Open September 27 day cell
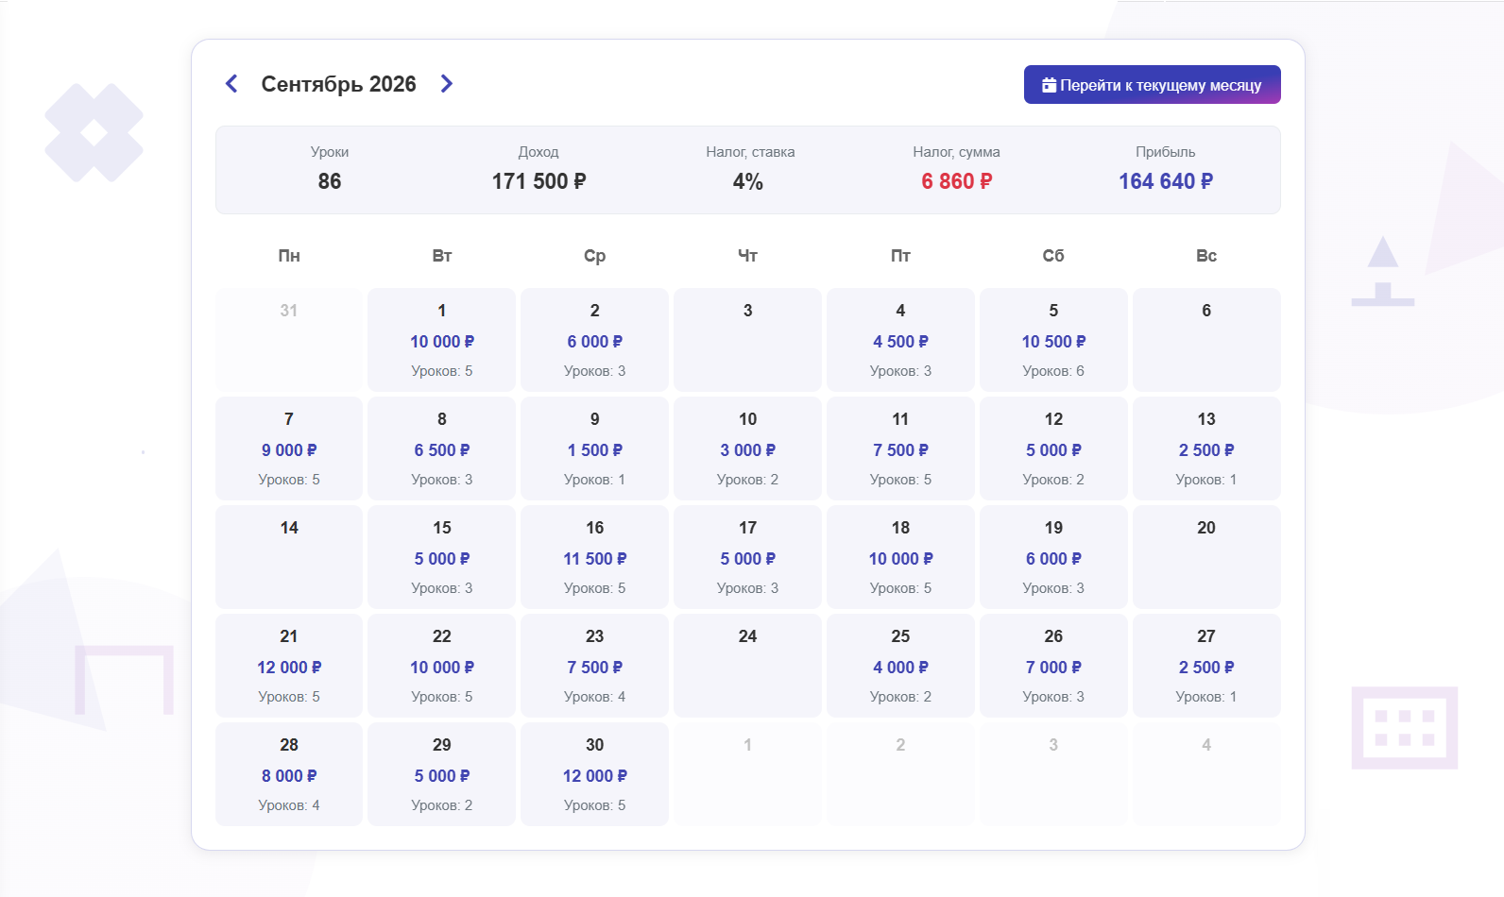Image resolution: width=1504 pixels, height=897 pixels. 1207,666
